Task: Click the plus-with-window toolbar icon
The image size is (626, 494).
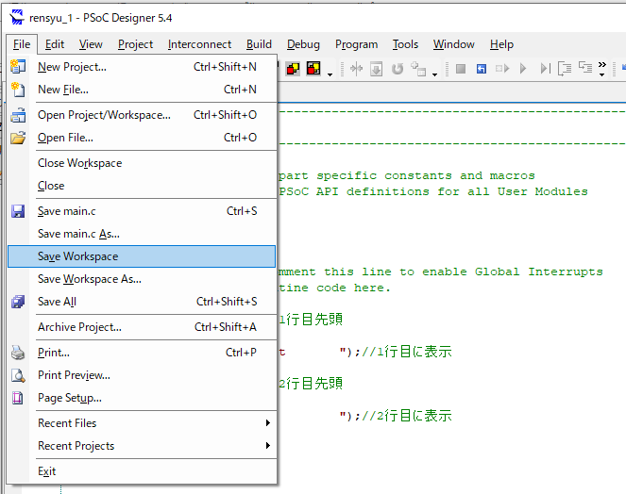Action: [418, 69]
